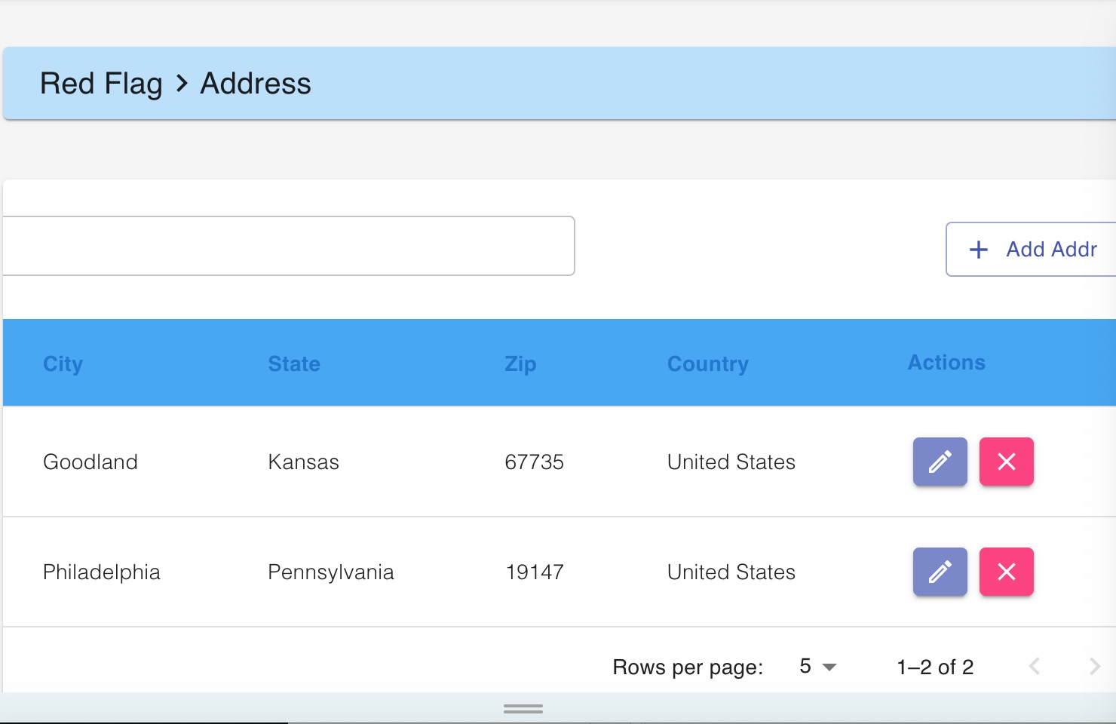Select Address in the breadcrumb
Viewport: 1116px width, 724px height.
pyautogui.click(x=255, y=84)
